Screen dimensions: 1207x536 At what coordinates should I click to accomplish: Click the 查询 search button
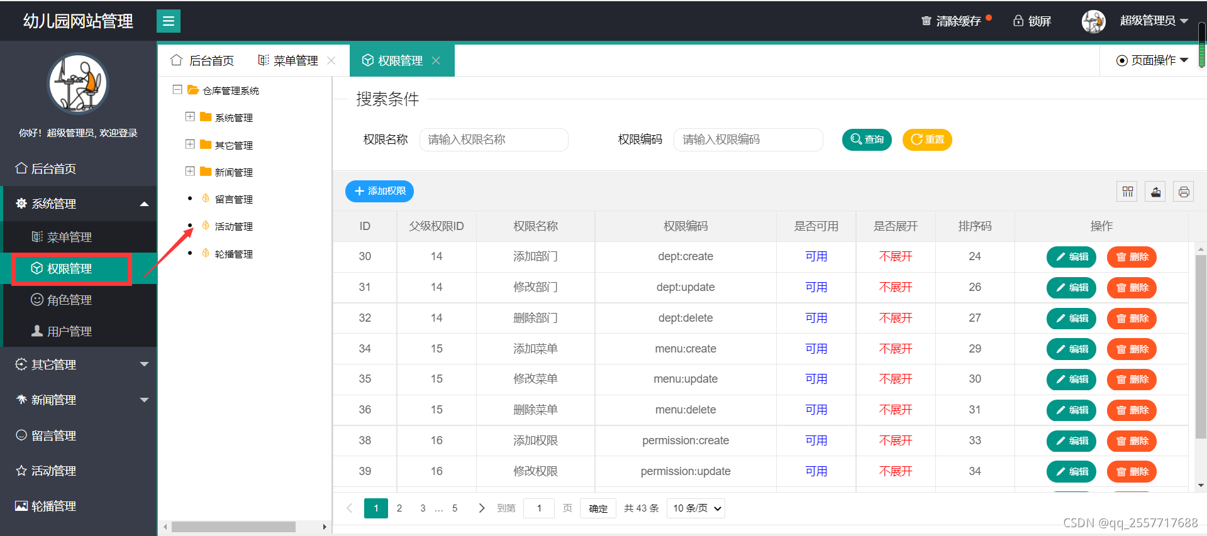click(867, 139)
